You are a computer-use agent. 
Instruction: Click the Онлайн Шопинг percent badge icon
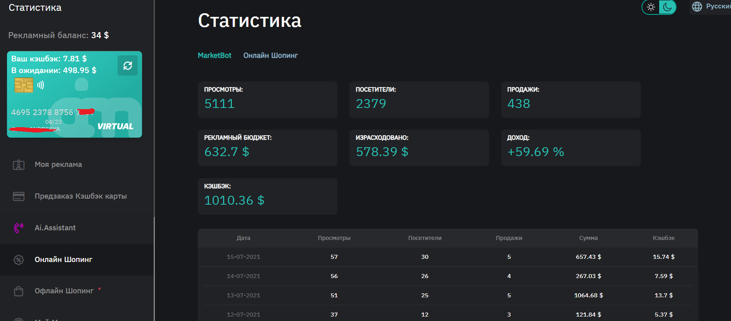pos(19,260)
